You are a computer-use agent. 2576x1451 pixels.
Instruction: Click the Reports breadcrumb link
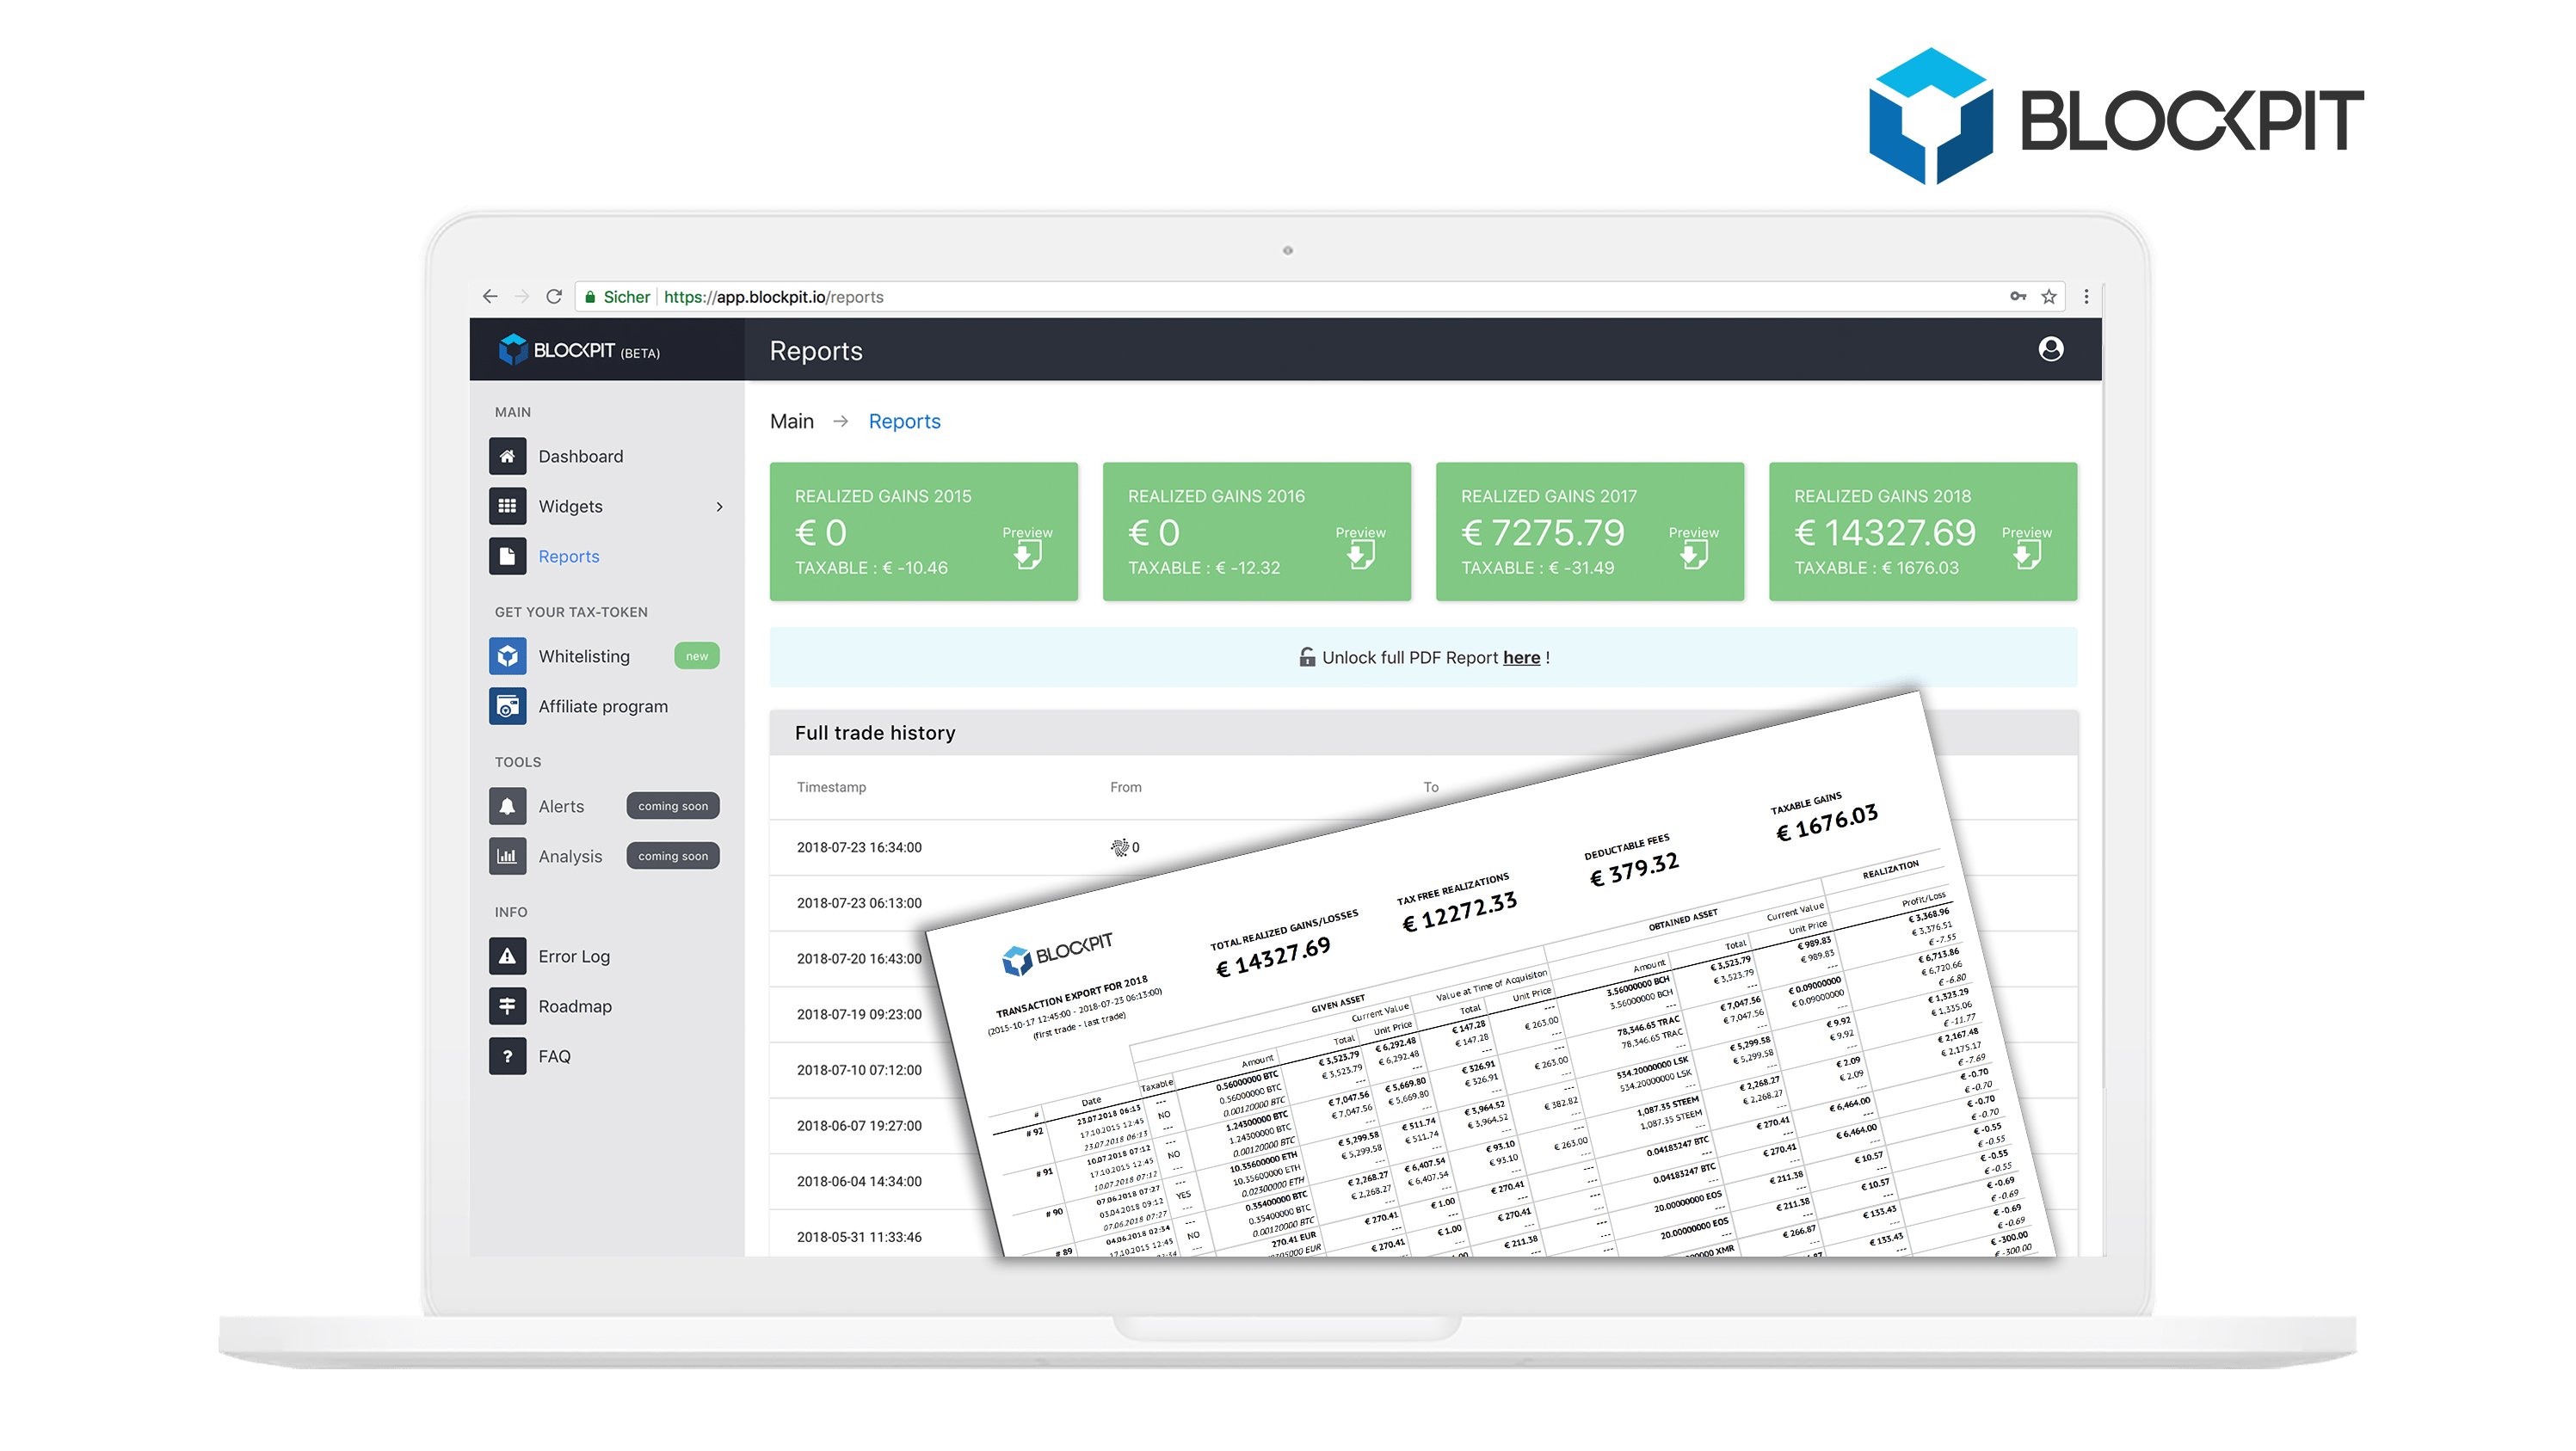904,422
